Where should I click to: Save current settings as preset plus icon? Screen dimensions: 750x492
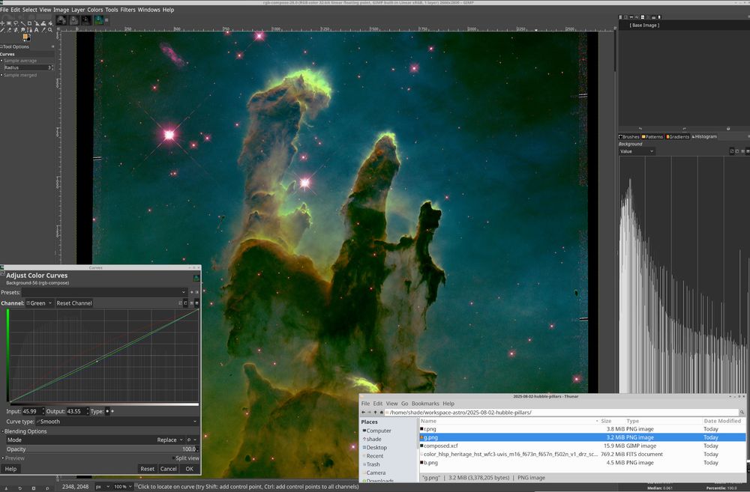point(192,292)
